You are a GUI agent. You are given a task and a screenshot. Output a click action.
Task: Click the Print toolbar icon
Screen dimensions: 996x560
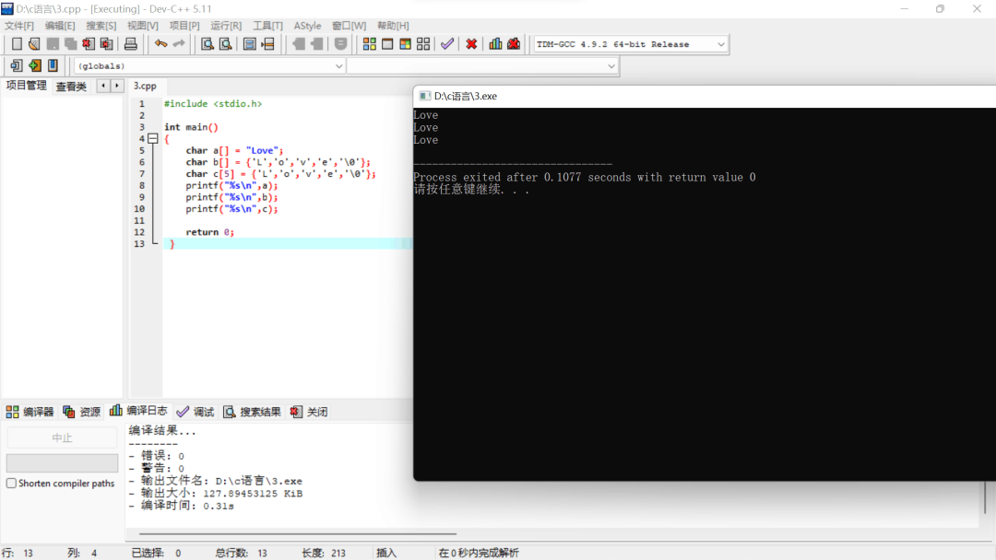(131, 44)
